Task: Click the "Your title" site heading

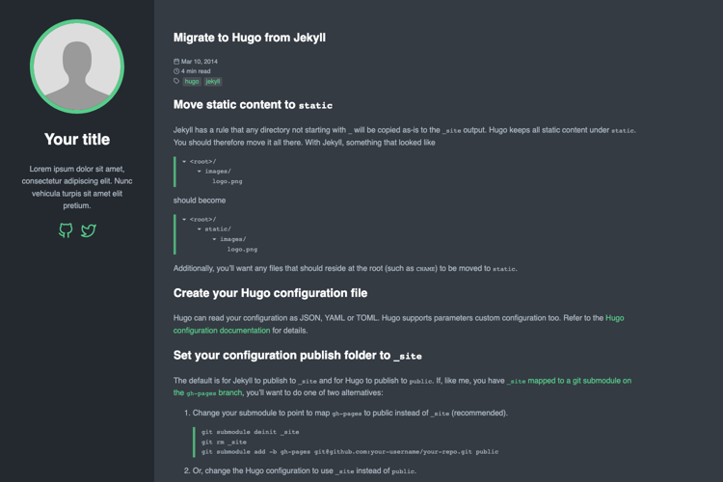Action: tap(77, 139)
